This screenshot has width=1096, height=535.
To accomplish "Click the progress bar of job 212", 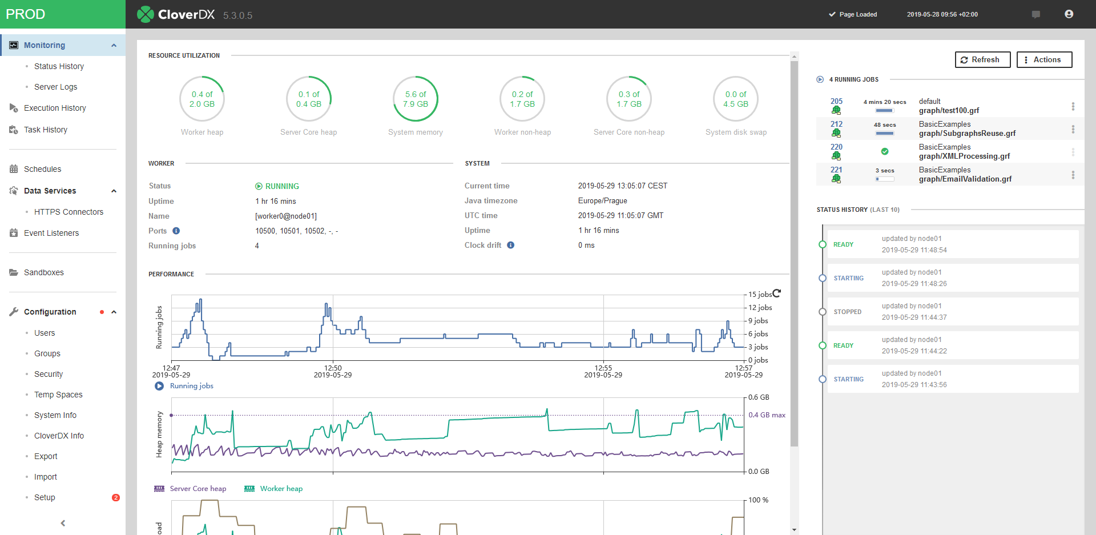I will (885, 133).
